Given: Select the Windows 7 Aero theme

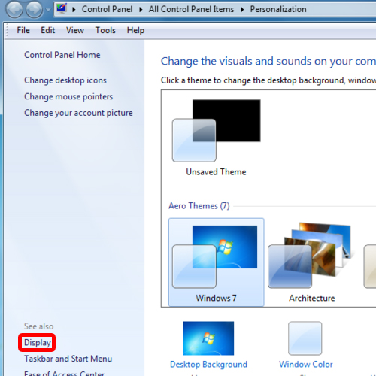Looking at the screenshot, I should tap(216, 262).
